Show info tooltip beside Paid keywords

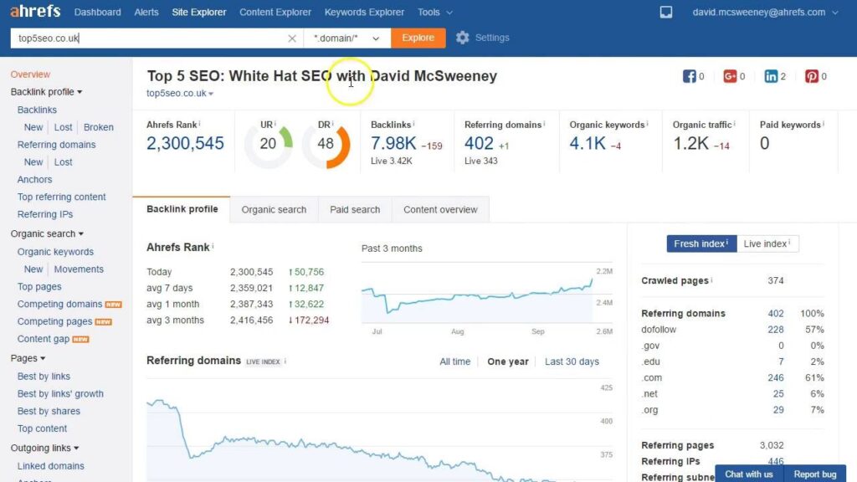824,124
